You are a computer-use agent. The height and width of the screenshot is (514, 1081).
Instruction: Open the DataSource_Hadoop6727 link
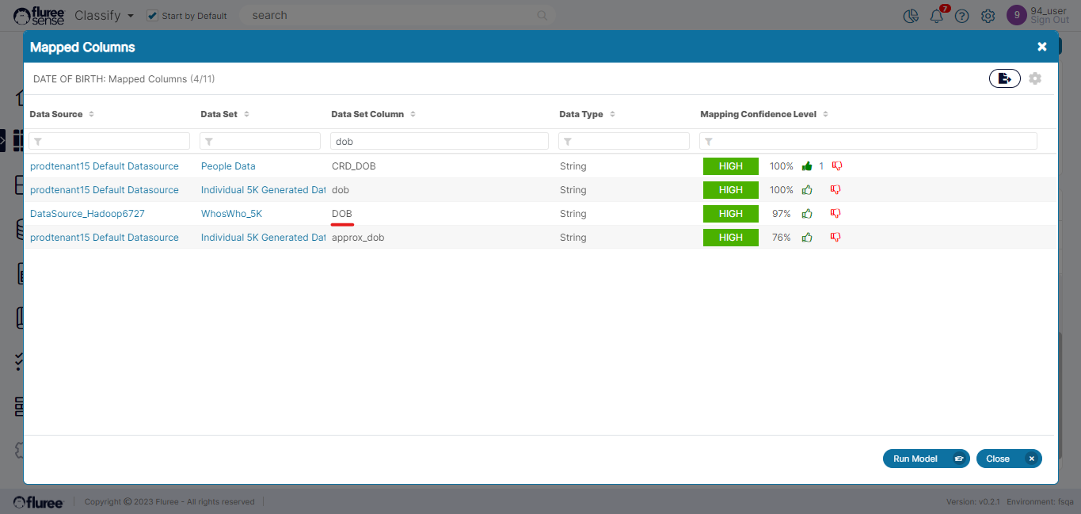point(87,214)
